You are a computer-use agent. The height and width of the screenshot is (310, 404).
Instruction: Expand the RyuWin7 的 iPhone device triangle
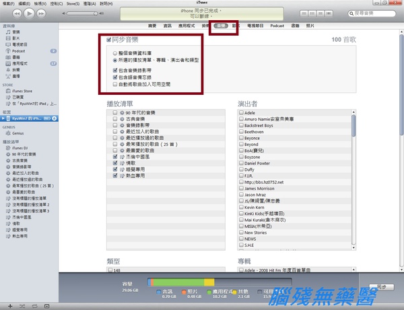(3, 118)
